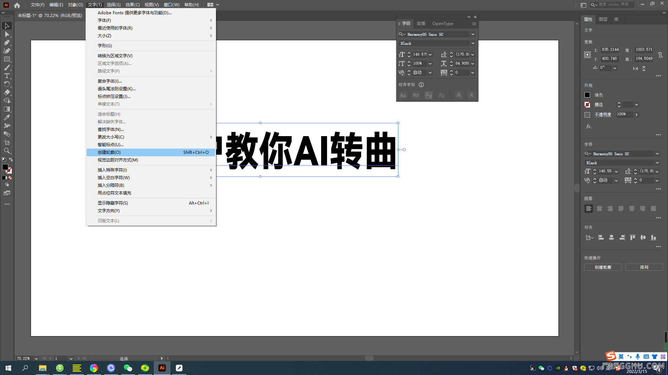Screen dimensions: 668x375
Task: Click the Stroke color swatch
Action: 587,104
